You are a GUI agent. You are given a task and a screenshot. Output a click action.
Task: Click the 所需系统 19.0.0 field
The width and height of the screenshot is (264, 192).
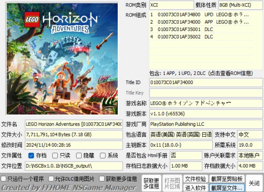(x=250, y=145)
